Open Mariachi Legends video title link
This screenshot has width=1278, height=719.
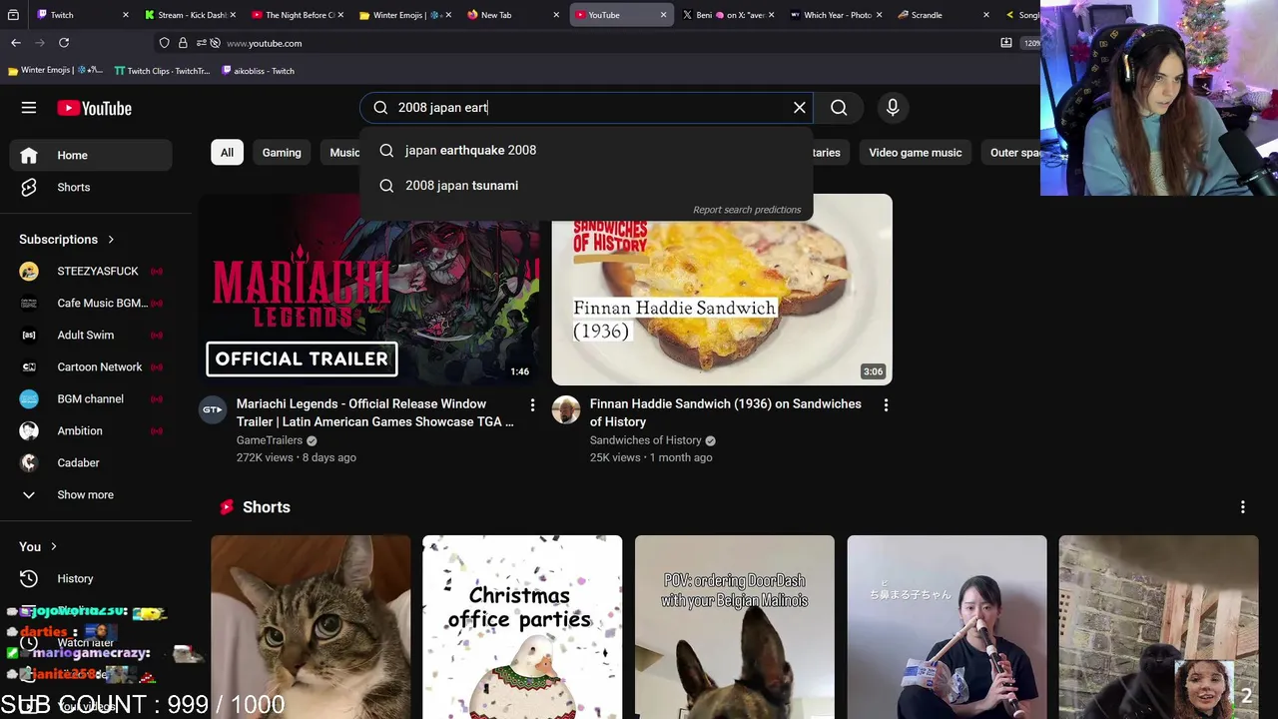pyautogui.click(x=374, y=412)
